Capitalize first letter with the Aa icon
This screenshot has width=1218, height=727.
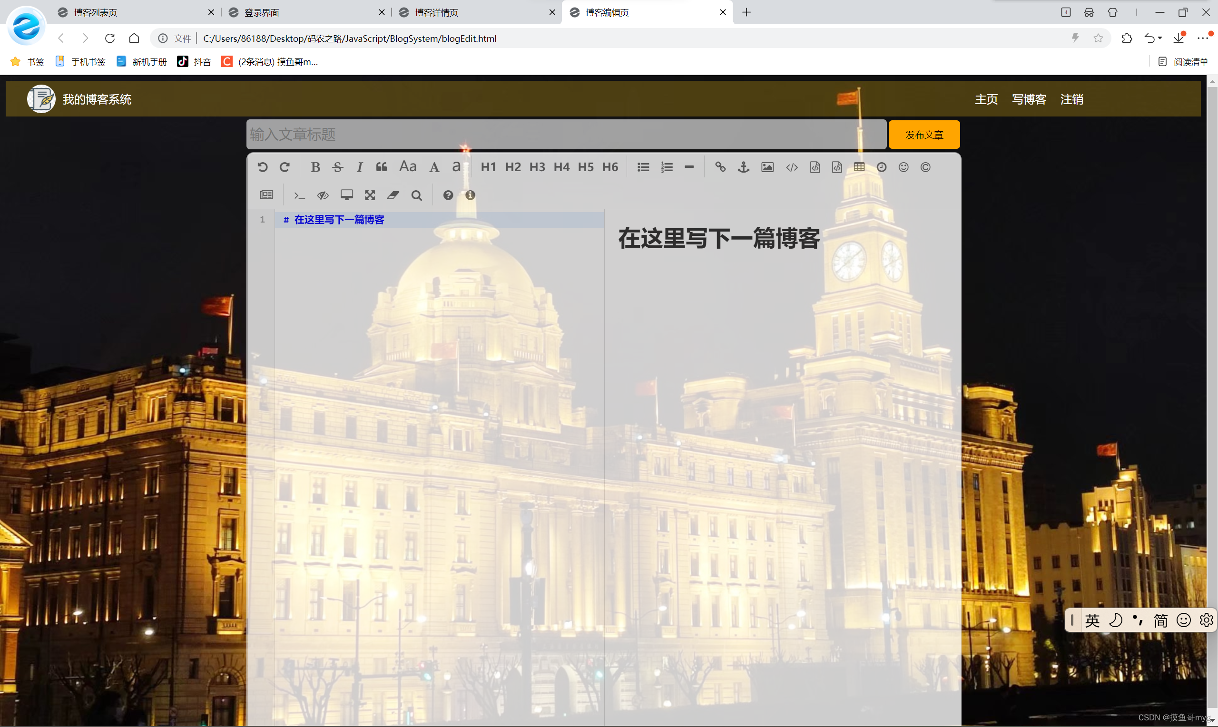[407, 166]
